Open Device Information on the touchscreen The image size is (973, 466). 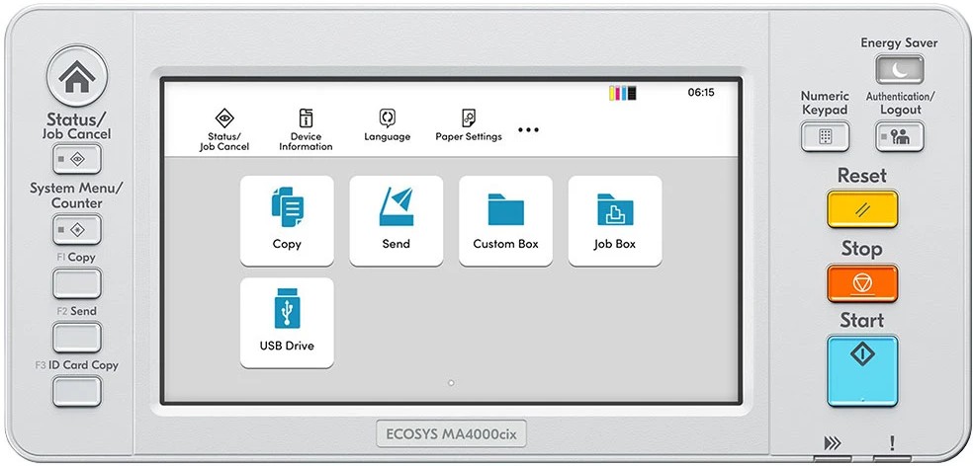[306, 129]
